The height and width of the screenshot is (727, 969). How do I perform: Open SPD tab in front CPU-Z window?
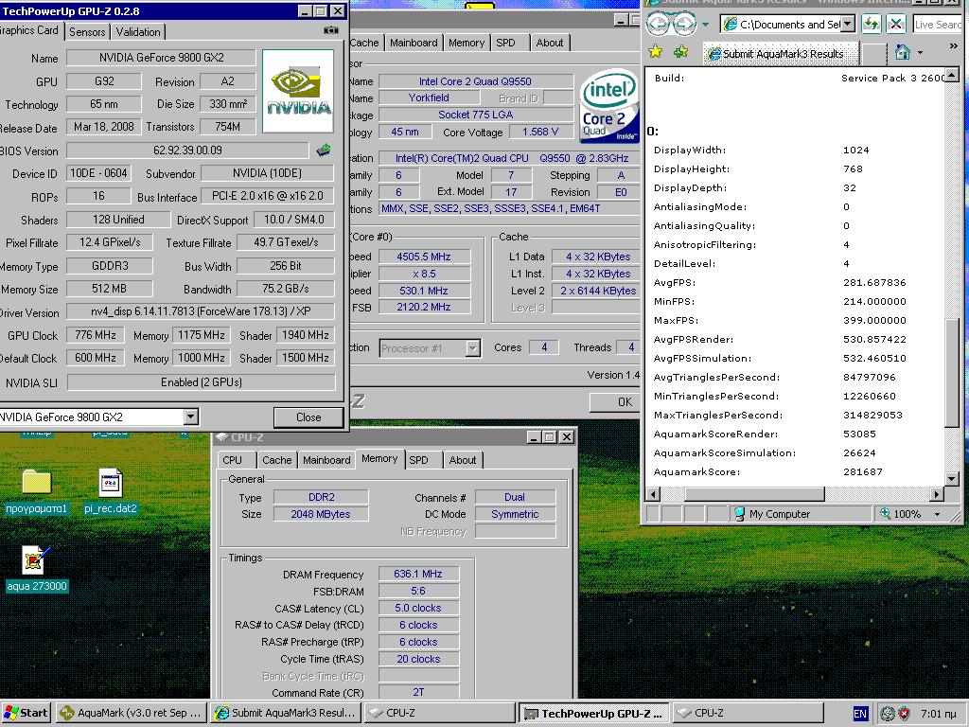coord(418,460)
